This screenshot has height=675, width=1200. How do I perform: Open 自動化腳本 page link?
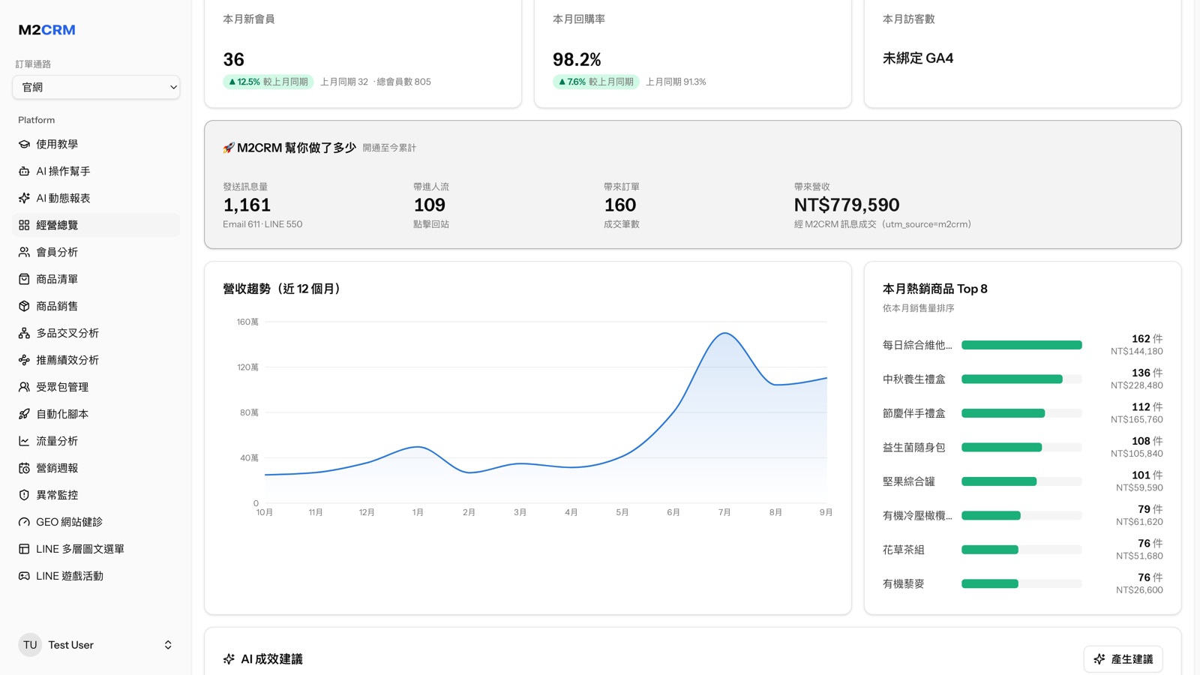96,414
